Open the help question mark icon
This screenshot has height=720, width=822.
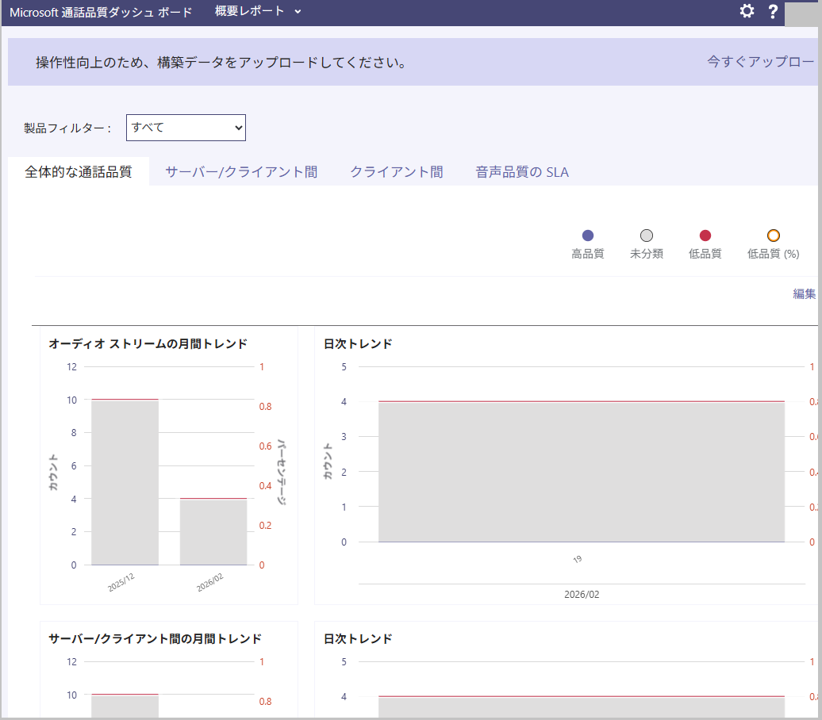pos(773,12)
